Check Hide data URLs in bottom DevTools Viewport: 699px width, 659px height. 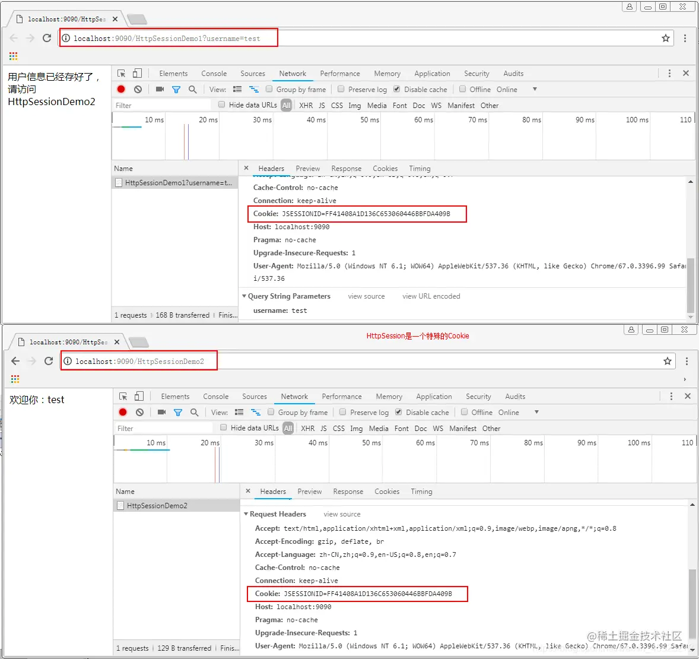coord(223,427)
